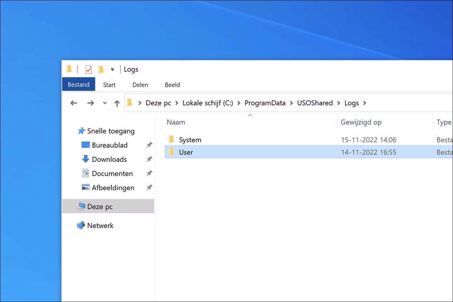The height and width of the screenshot is (302, 453).
Task: Expand the chevron after Logs in address bar
Action: (x=365, y=103)
